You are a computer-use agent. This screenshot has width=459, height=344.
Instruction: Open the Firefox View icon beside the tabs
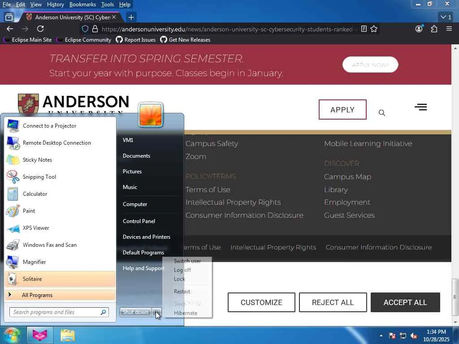tap(9, 17)
